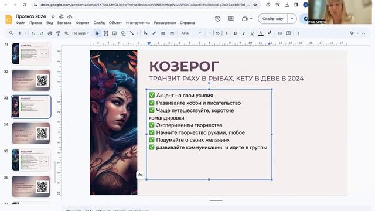This screenshot has width=375, height=211.
Task: Open the Слайд menu
Action: [x=99, y=23]
